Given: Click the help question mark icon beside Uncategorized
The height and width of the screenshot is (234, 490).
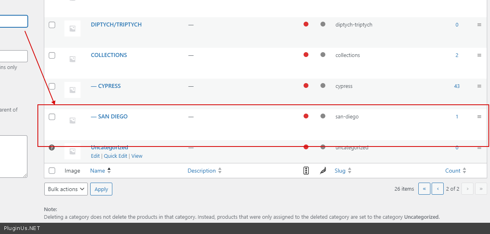Looking at the screenshot, I should pos(52,147).
